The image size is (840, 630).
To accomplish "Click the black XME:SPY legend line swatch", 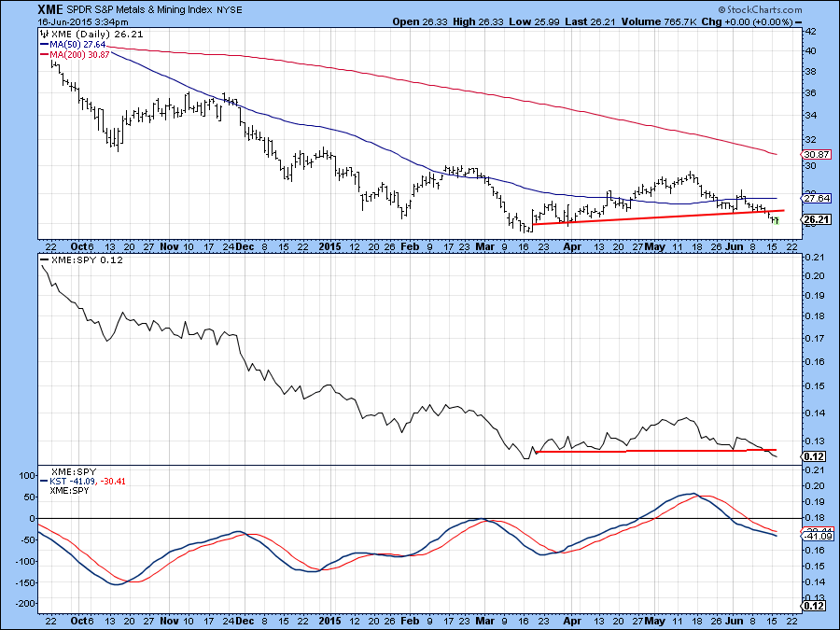I will click(44, 259).
